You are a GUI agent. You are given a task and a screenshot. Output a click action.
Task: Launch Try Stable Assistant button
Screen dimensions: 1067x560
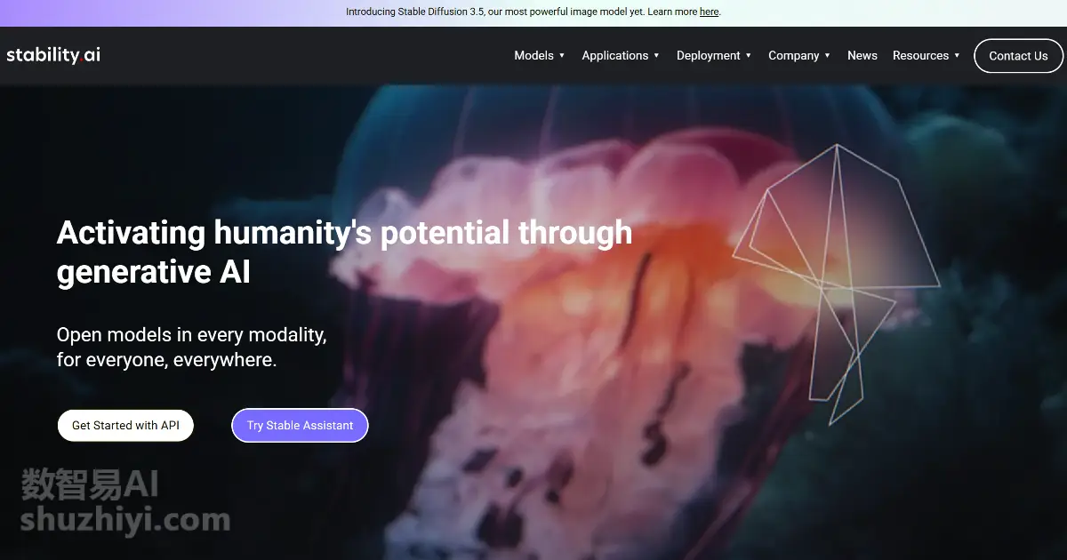(300, 425)
